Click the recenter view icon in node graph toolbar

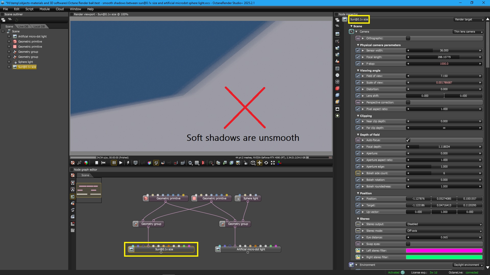pos(73,175)
